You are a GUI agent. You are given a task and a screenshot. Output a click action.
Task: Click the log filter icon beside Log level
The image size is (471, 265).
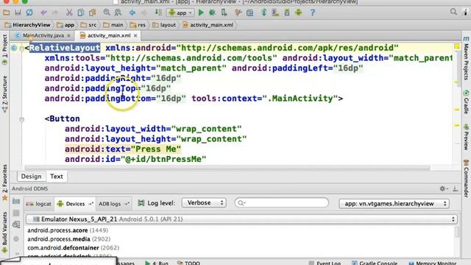(141, 203)
